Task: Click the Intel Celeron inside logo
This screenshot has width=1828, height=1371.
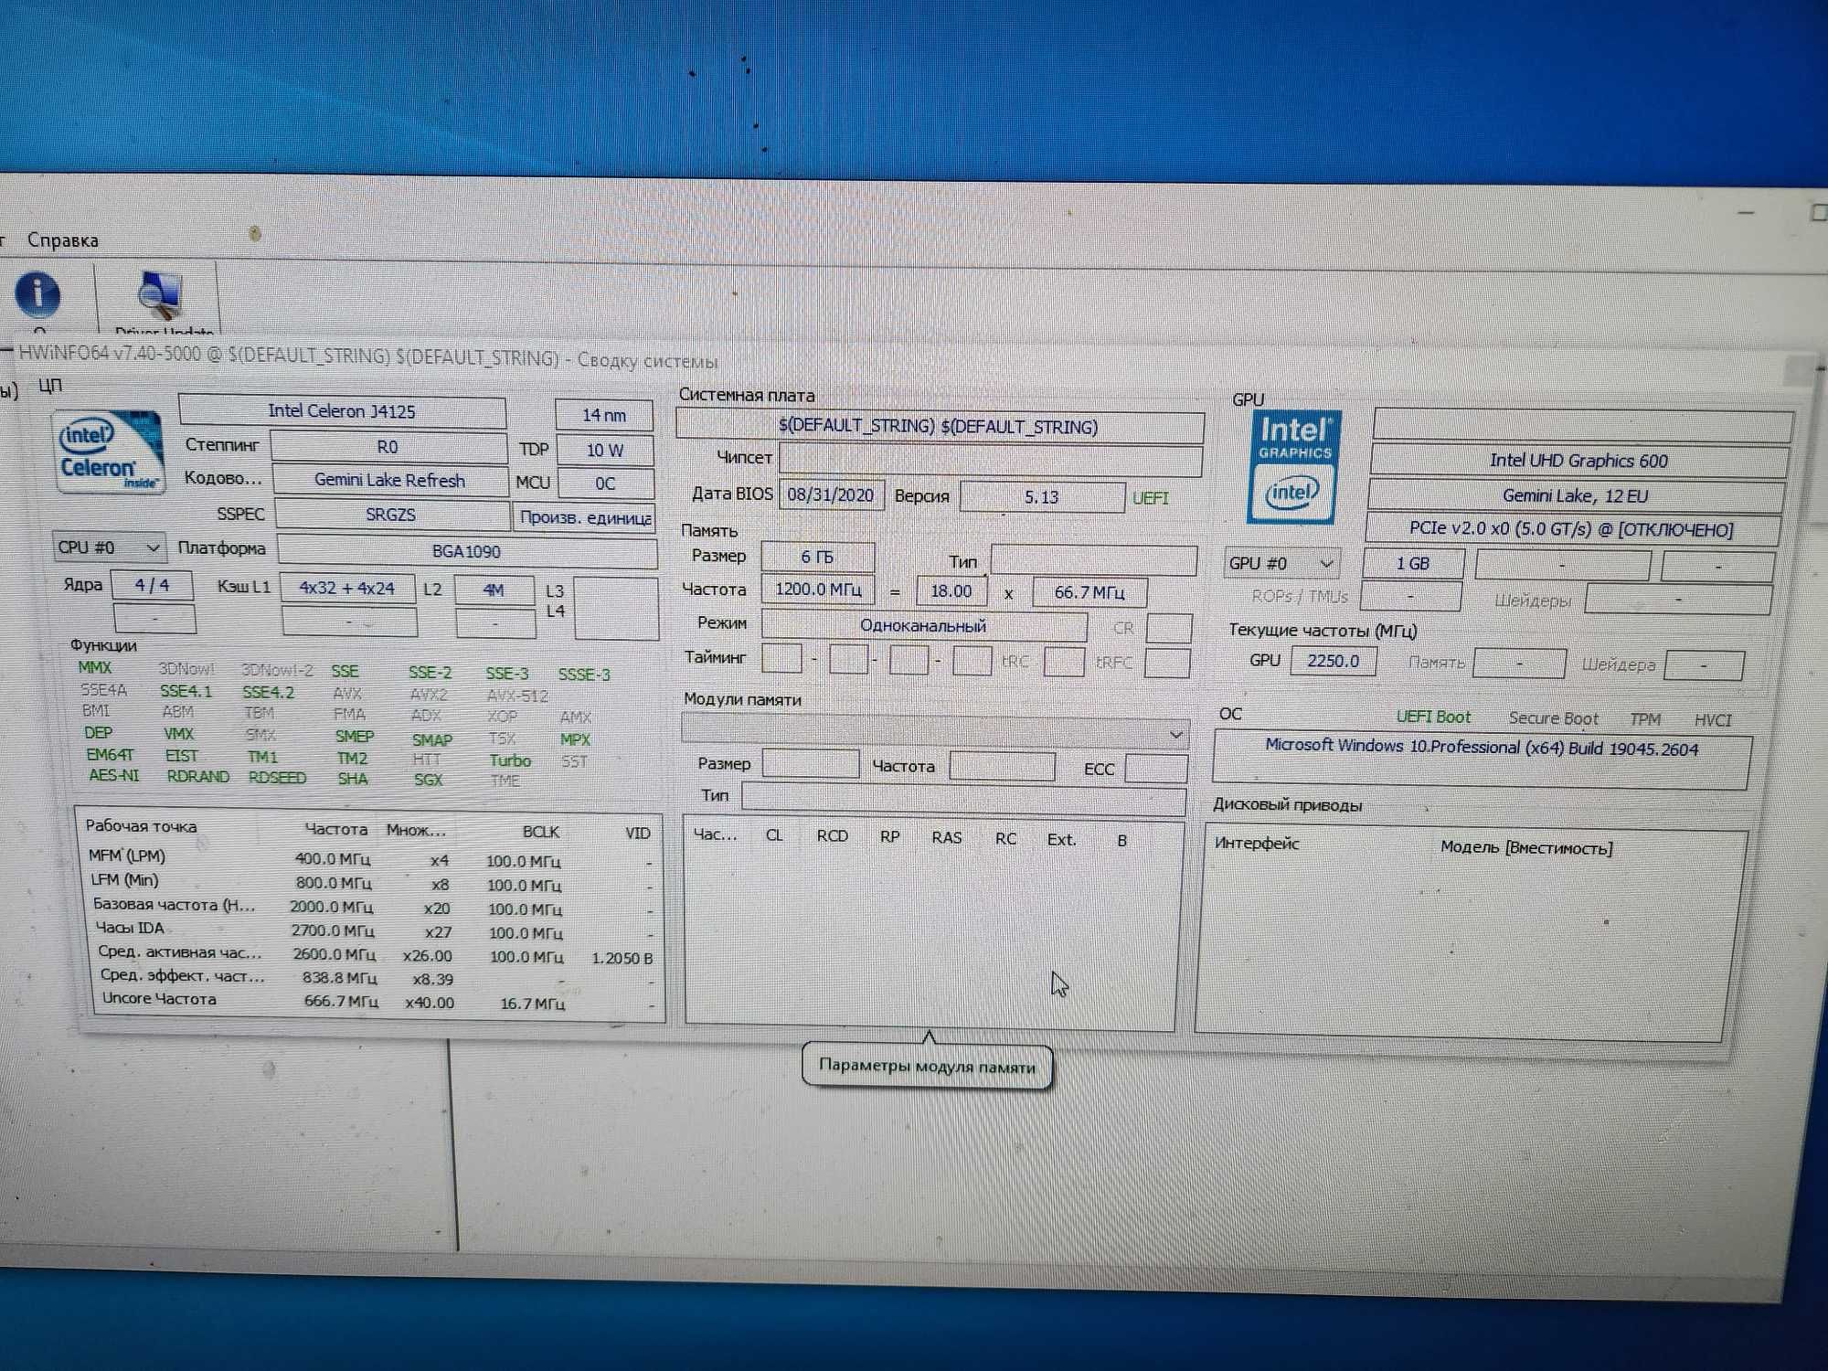Action: 109,452
